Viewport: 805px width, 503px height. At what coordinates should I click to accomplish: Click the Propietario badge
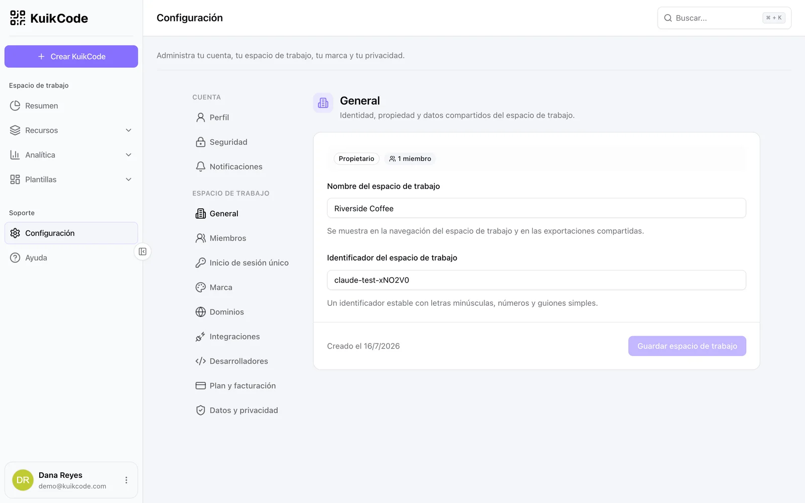356,158
